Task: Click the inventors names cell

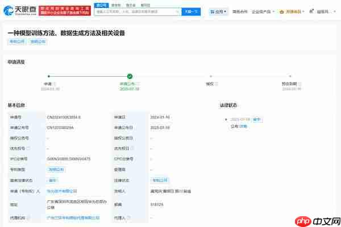Action: coord(170,191)
